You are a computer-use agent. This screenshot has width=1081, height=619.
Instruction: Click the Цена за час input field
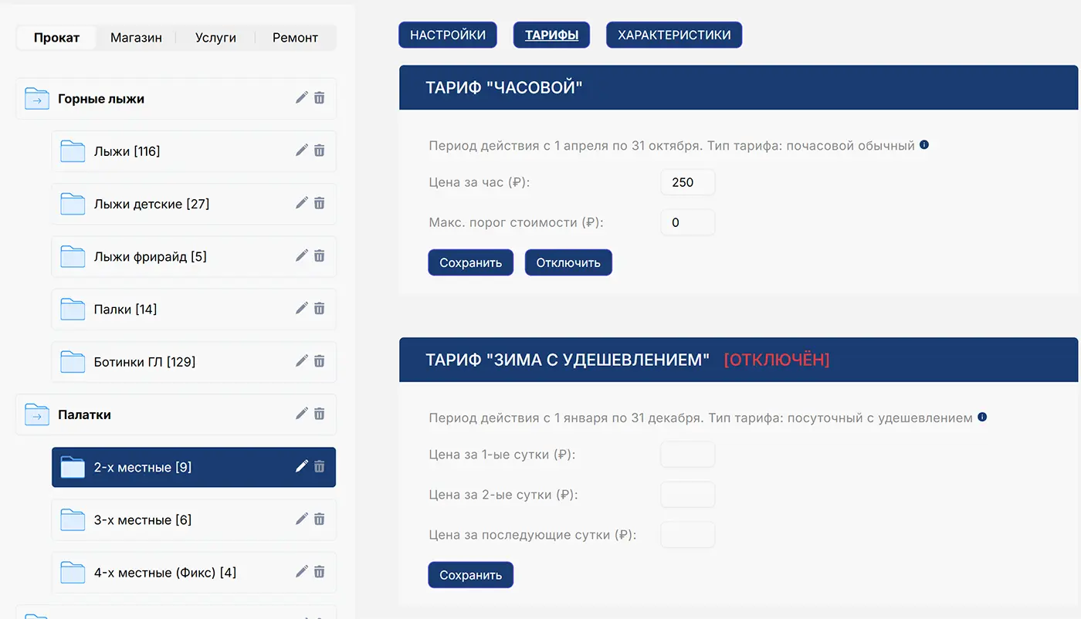(687, 183)
